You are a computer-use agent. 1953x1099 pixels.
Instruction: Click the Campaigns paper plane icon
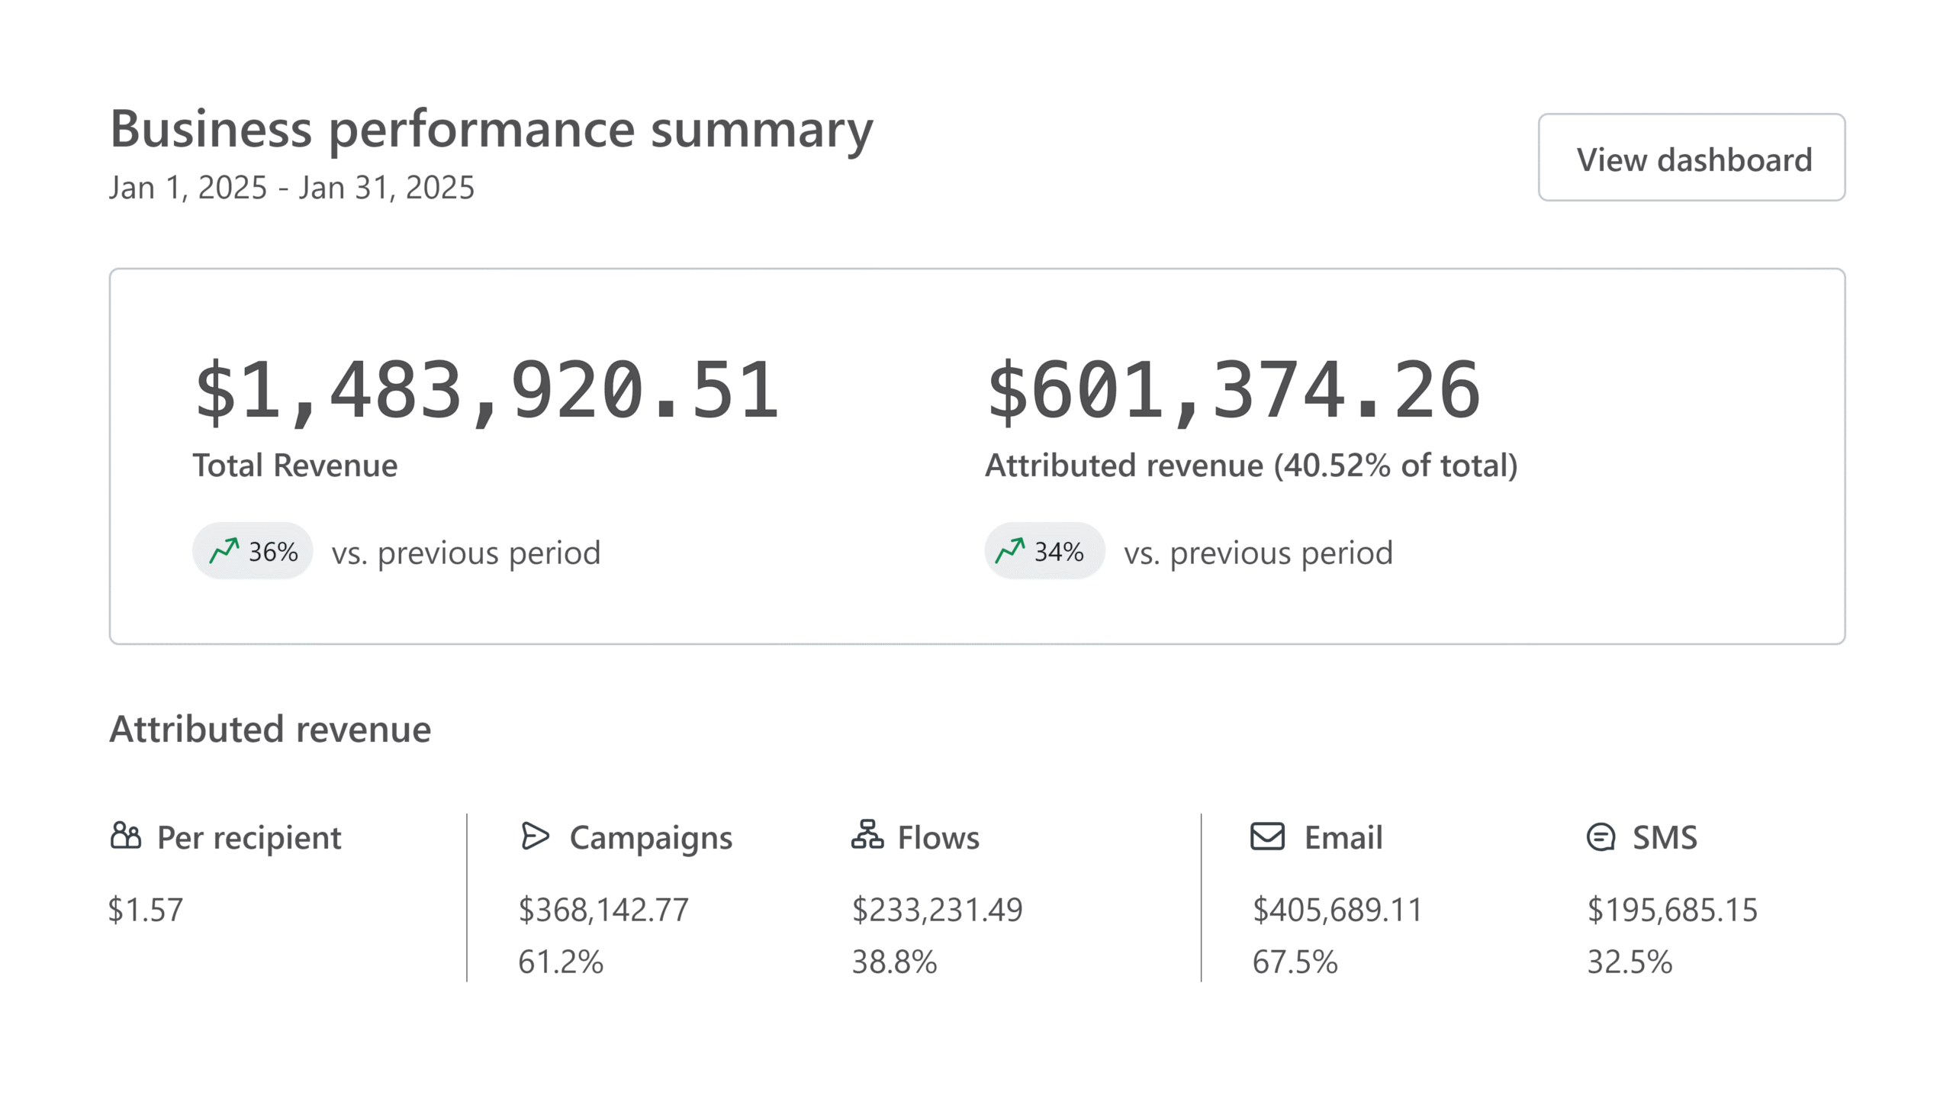(535, 836)
